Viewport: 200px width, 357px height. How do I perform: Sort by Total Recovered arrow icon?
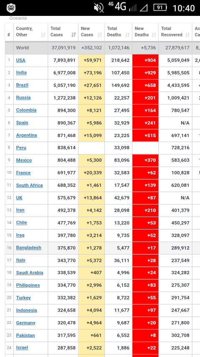click(187, 35)
